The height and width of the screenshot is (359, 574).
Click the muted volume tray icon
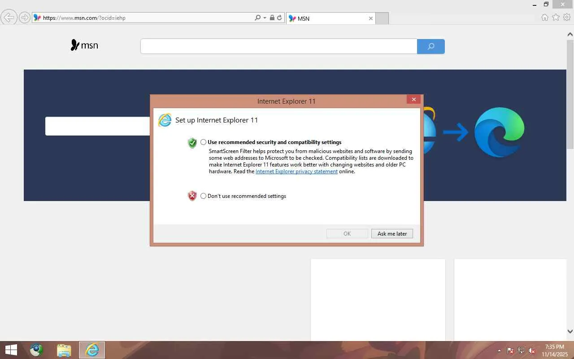pyautogui.click(x=532, y=350)
